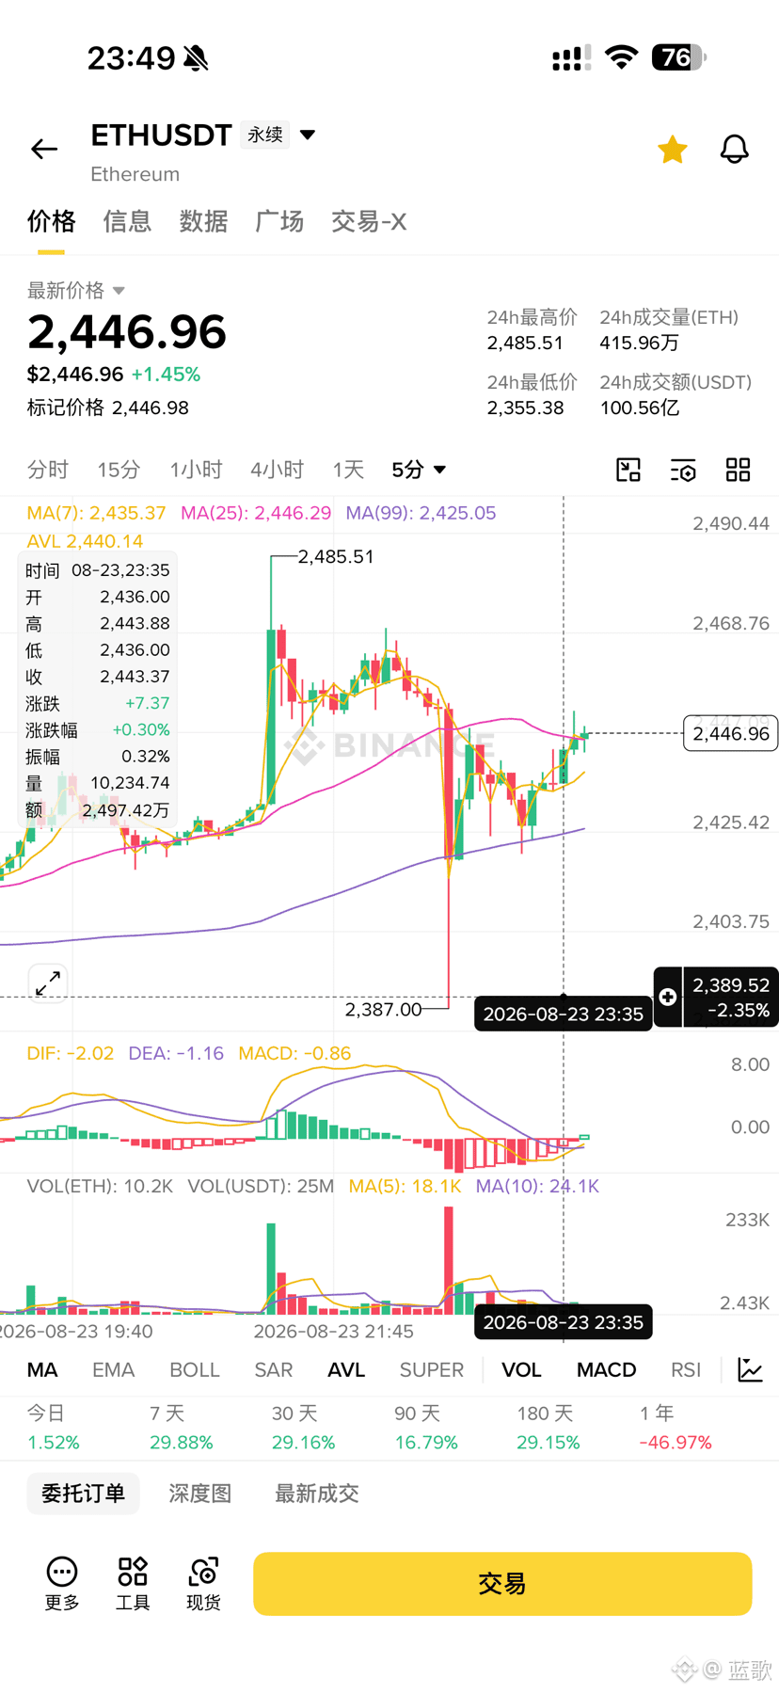Screen dimensions: 779x1694
Task: Switch to the 数据 tab
Action: 203,221
